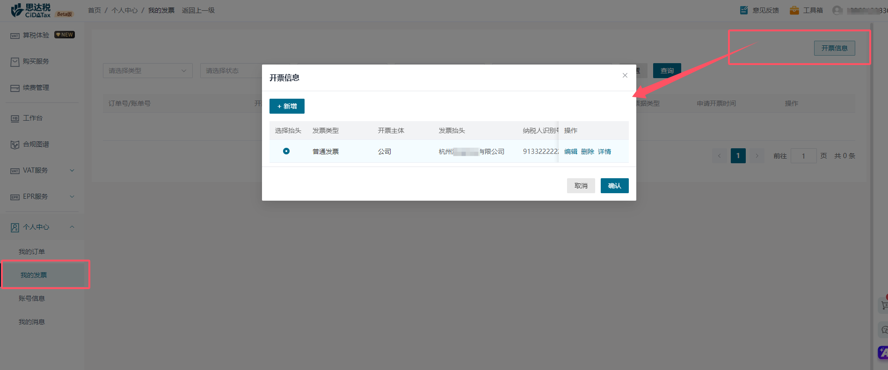Open the 工具箱 toolbox icon
This screenshot has height=370, width=888.
pyautogui.click(x=794, y=10)
